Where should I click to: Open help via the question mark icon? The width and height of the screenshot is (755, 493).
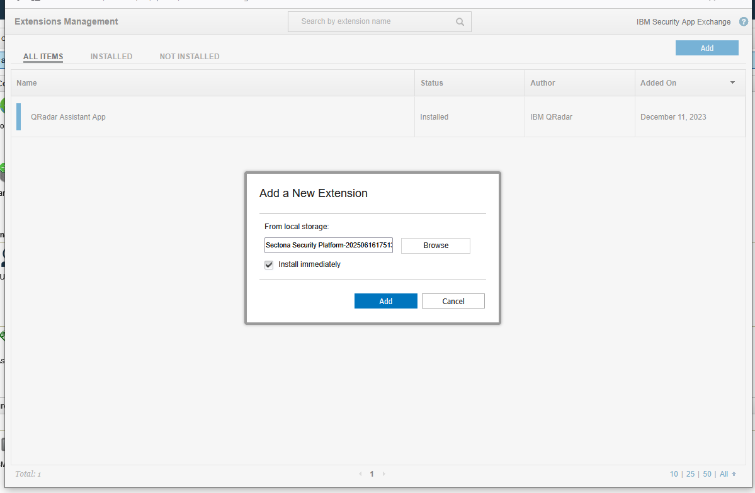click(x=744, y=21)
